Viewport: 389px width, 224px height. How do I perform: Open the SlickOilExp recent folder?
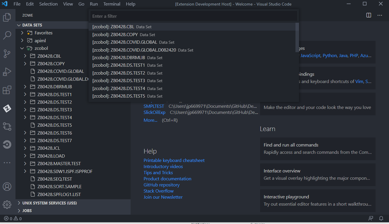[x=154, y=112]
